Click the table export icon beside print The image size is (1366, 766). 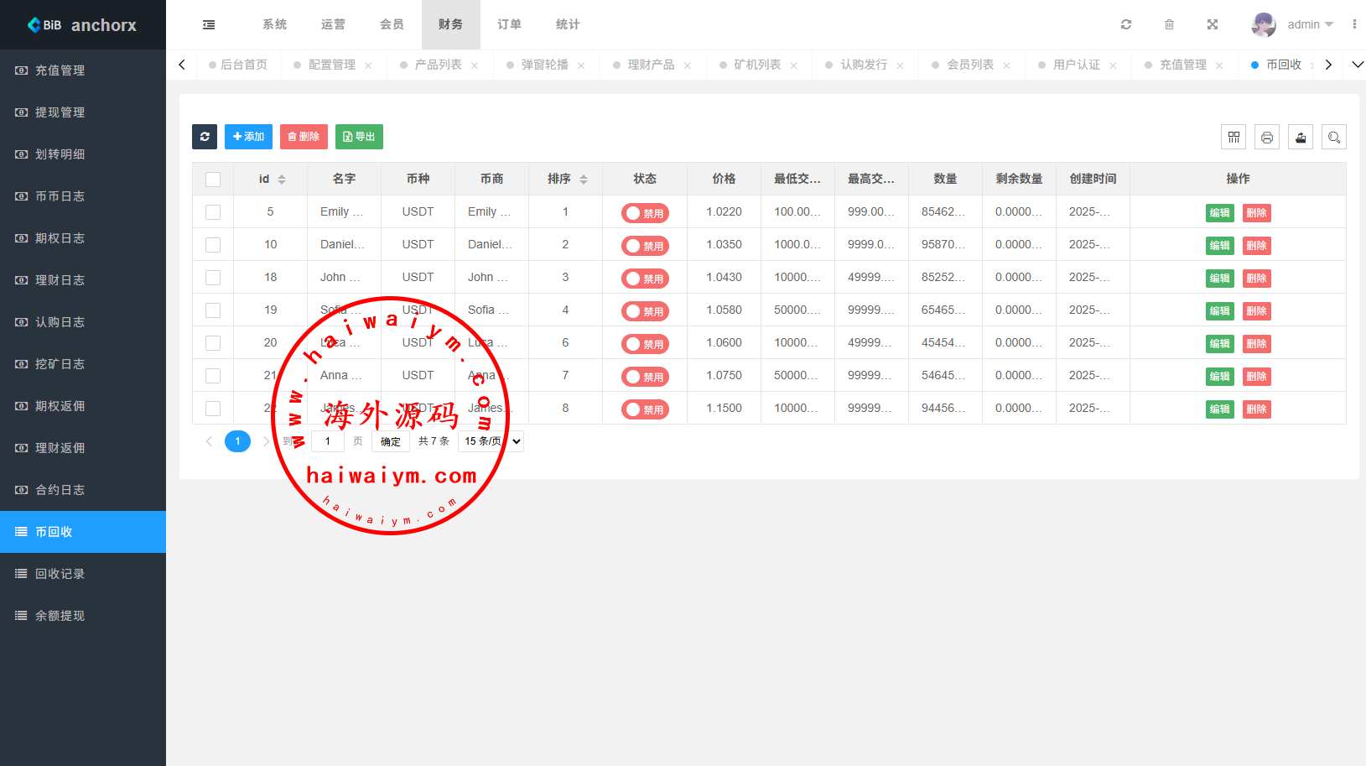(x=1301, y=137)
